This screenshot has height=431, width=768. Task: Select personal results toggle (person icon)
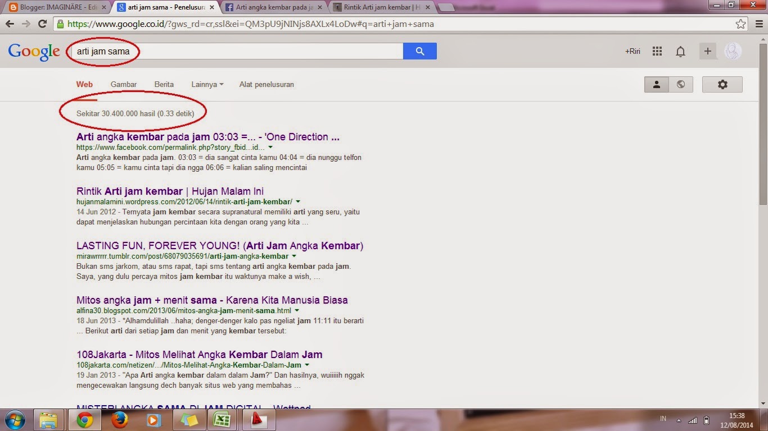[x=656, y=84]
